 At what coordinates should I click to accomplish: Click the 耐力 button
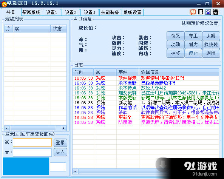(x=193, y=45)
